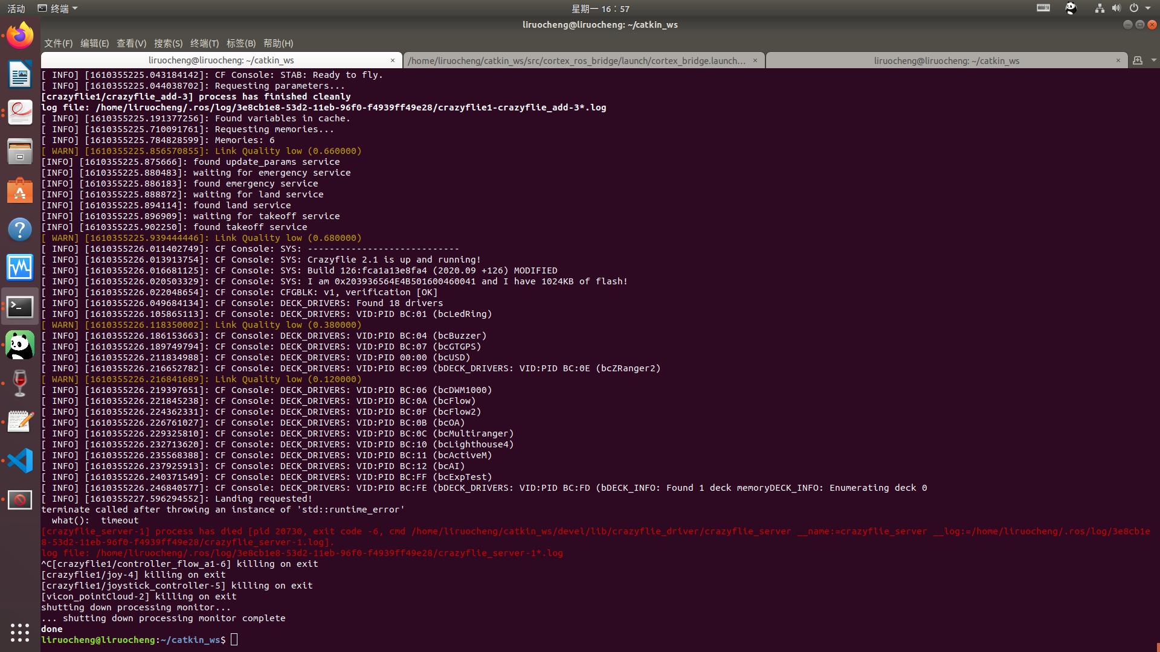
Task: Click the 活动 activities button
Action: [x=16, y=8]
